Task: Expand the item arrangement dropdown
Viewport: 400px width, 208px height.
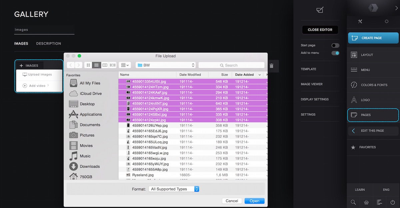Action: click(125, 65)
